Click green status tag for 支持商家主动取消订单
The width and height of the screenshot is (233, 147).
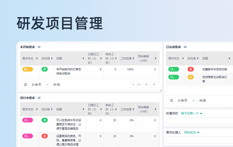174,77
